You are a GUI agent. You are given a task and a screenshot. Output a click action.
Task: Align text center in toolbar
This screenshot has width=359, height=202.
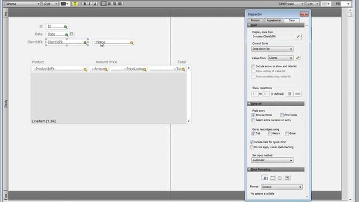click(x=109, y=4)
